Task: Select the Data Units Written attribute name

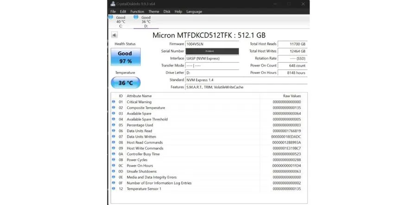Action: click(x=141, y=137)
